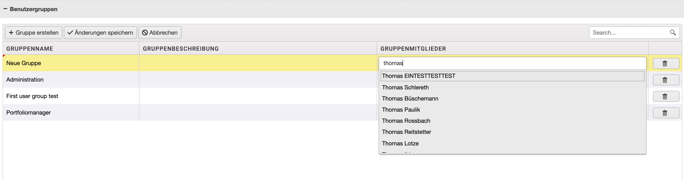
Task: Click trash icon for Administration group
Action: pyautogui.click(x=665, y=80)
